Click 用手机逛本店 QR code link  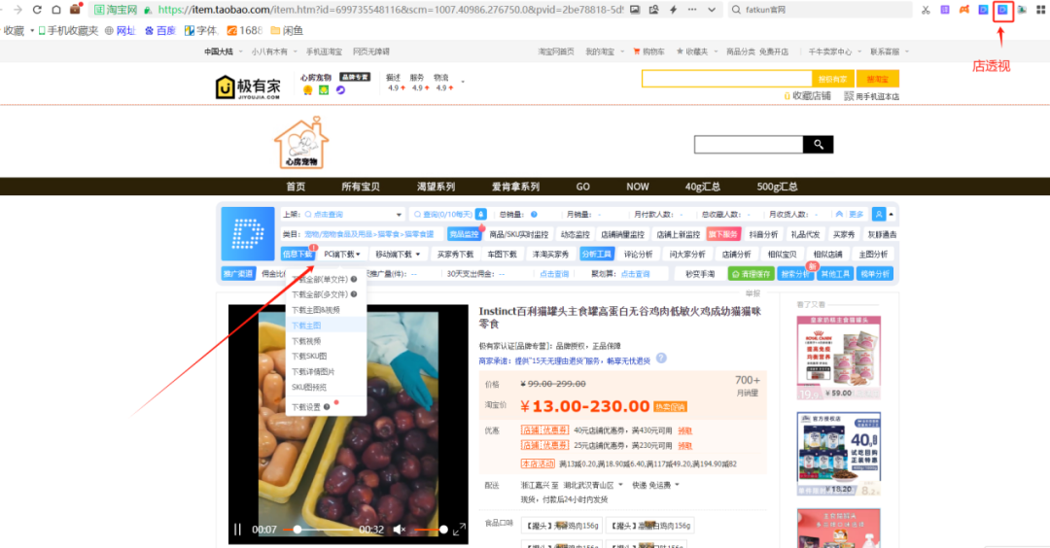coord(871,96)
